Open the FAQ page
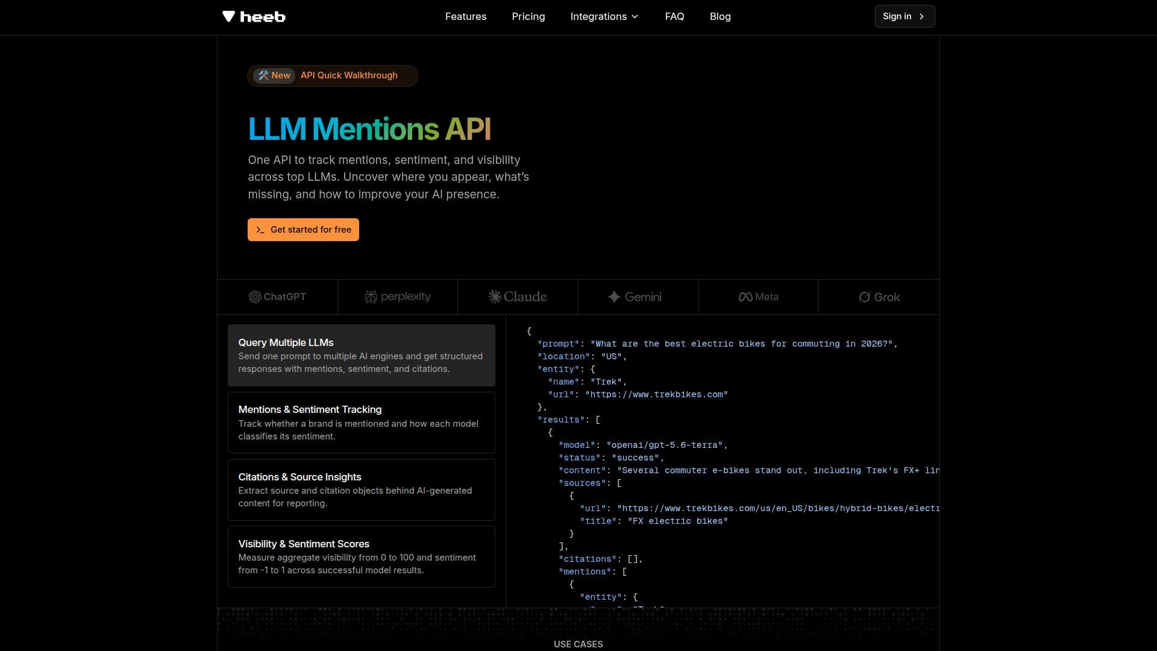 [674, 16]
